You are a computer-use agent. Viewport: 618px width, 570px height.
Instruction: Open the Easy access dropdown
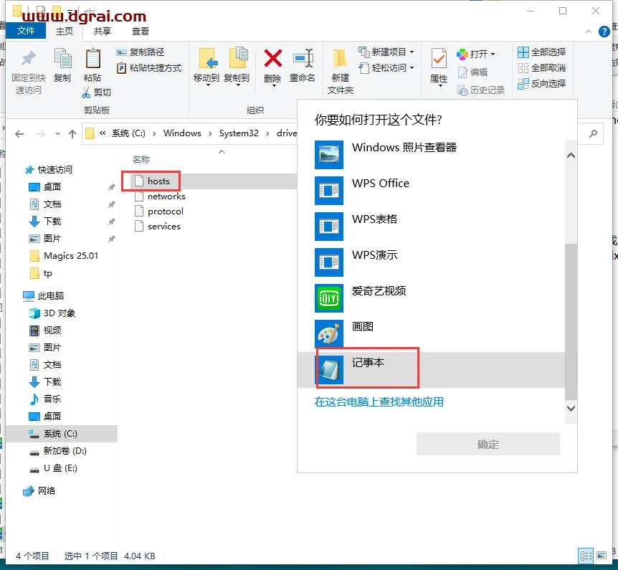tap(386, 68)
